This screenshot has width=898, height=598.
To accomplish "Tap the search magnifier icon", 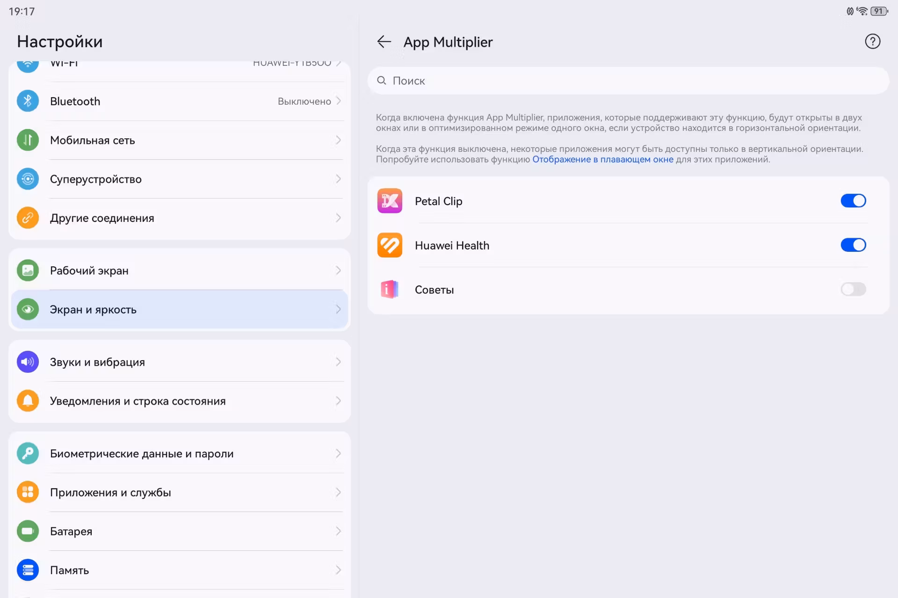I will coord(382,81).
